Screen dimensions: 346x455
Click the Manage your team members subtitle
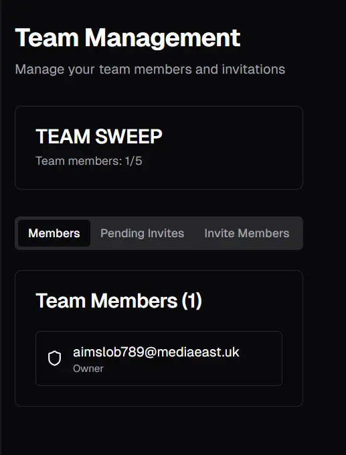(150, 69)
